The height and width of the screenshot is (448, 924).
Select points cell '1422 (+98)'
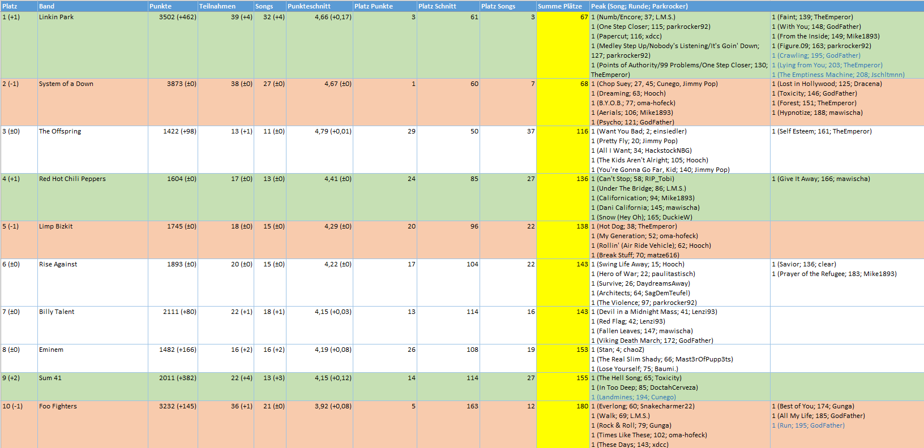coord(173,150)
